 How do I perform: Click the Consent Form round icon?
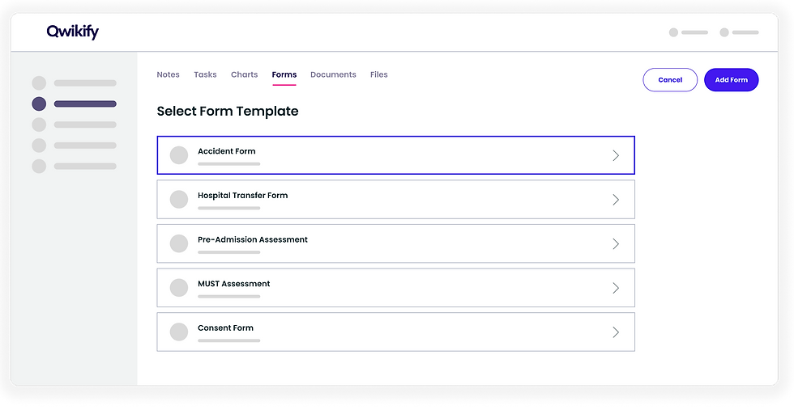click(179, 332)
